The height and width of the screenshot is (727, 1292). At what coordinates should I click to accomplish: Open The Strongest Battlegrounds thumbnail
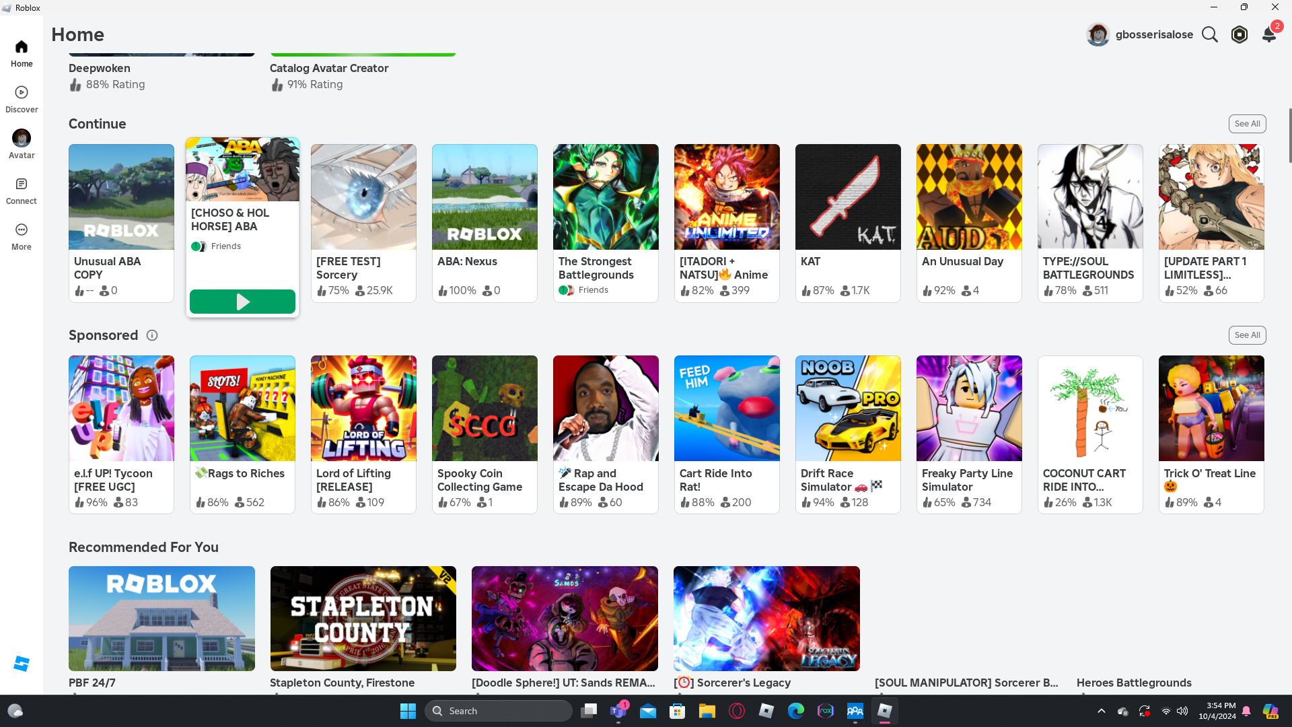606,197
